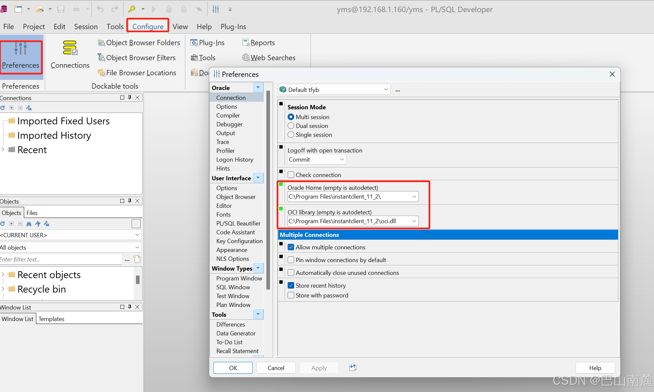The image size is (654, 392).
Task: Click collapse-all minus icon in Connections panel
Action: click(x=20, y=108)
